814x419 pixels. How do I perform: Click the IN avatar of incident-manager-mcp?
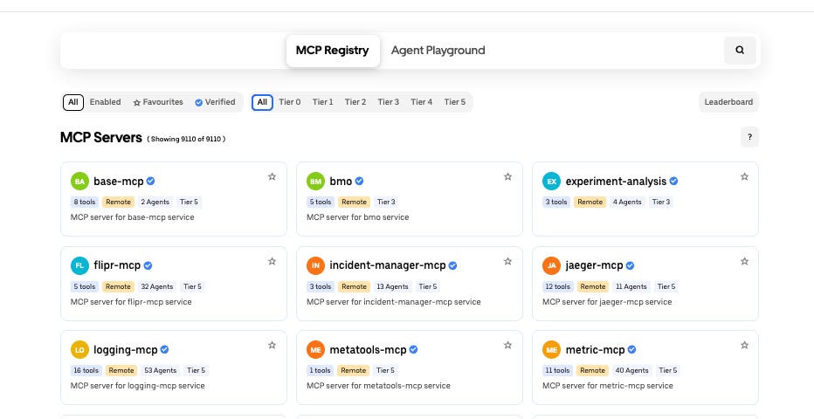[x=315, y=265]
